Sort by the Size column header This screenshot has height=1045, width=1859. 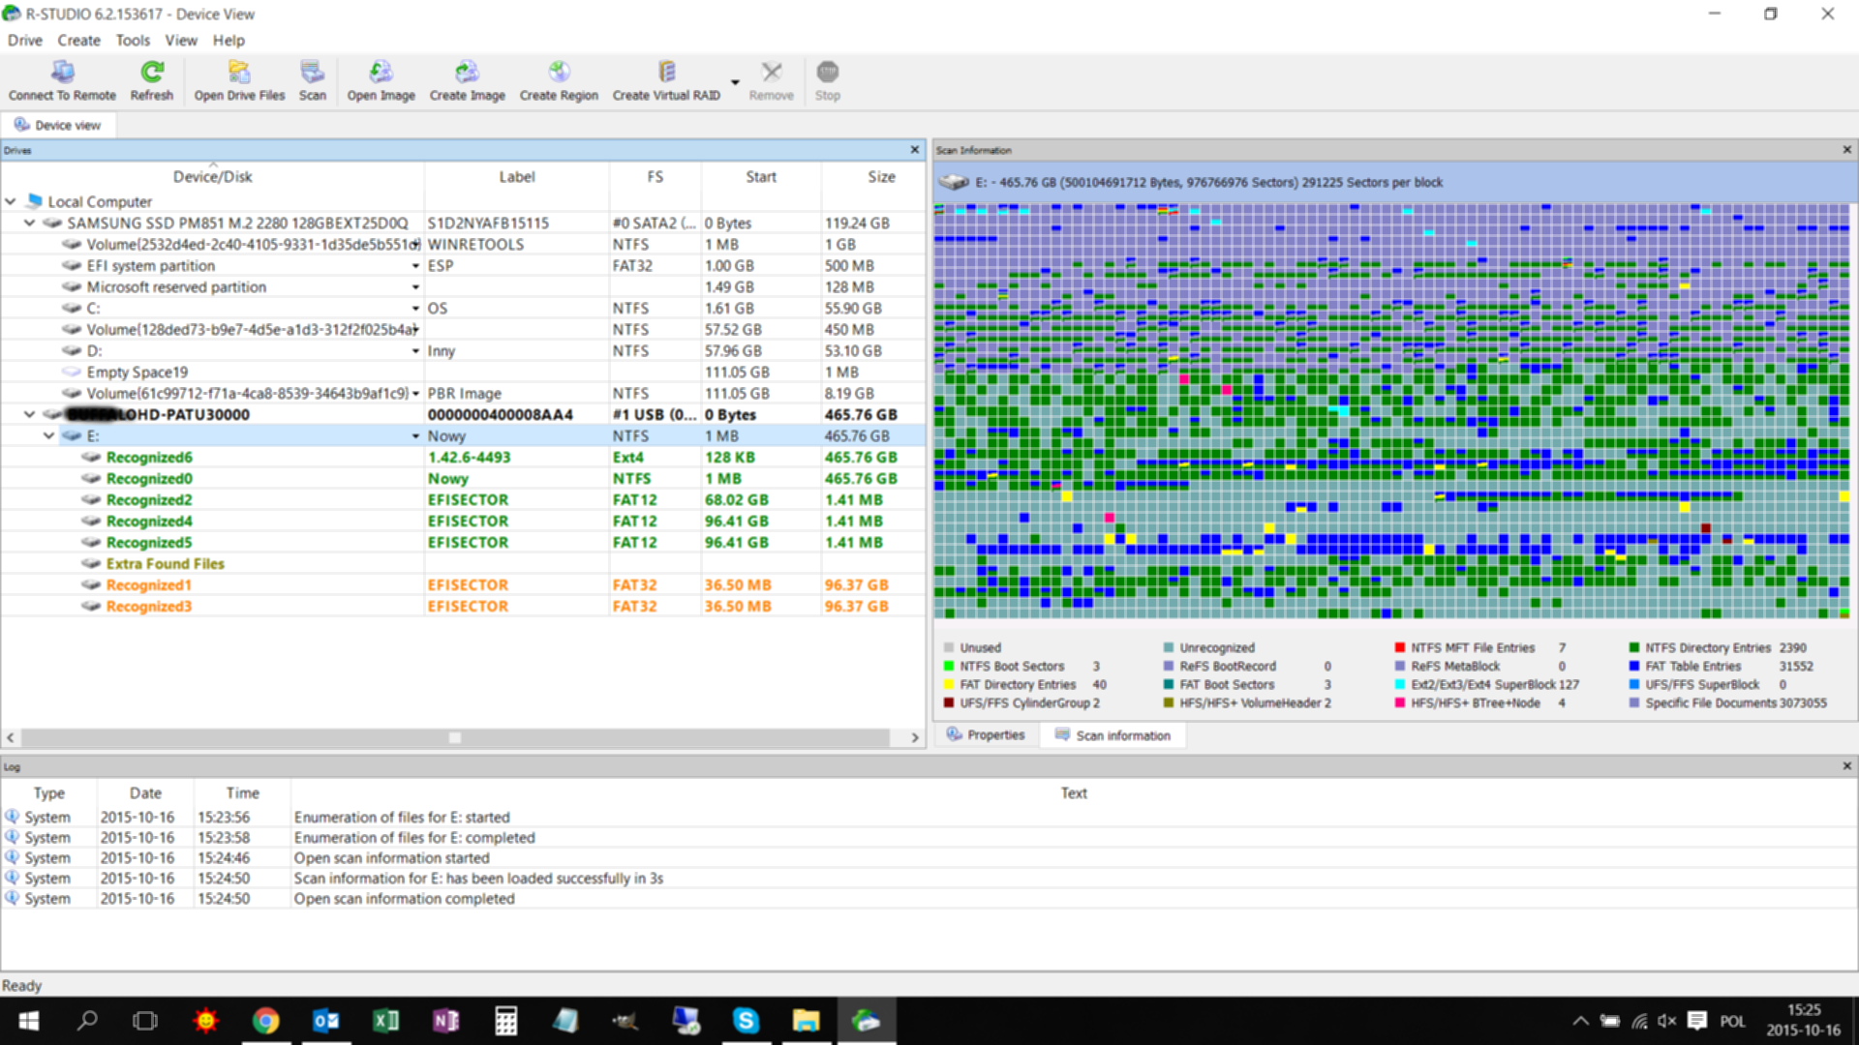(880, 176)
